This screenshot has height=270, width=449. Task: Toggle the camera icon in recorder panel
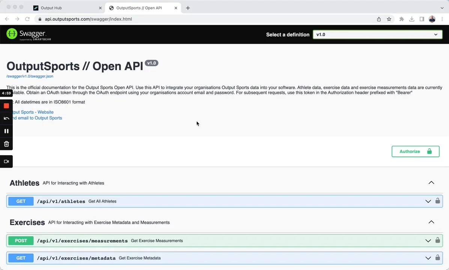tap(6, 162)
